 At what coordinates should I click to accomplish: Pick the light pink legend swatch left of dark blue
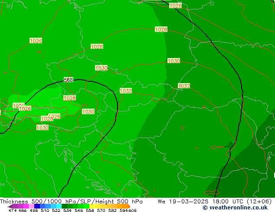pos(31,206)
